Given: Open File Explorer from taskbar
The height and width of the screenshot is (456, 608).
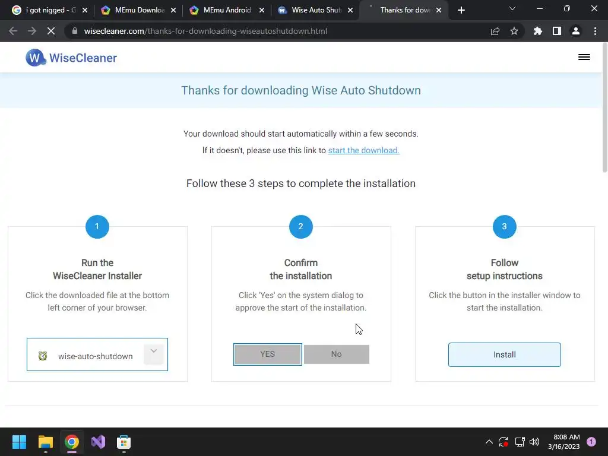Looking at the screenshot, I should tap(45, 442).
